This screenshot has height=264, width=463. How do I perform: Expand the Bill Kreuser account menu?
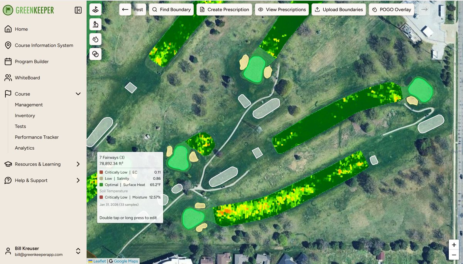pos(78,250)
